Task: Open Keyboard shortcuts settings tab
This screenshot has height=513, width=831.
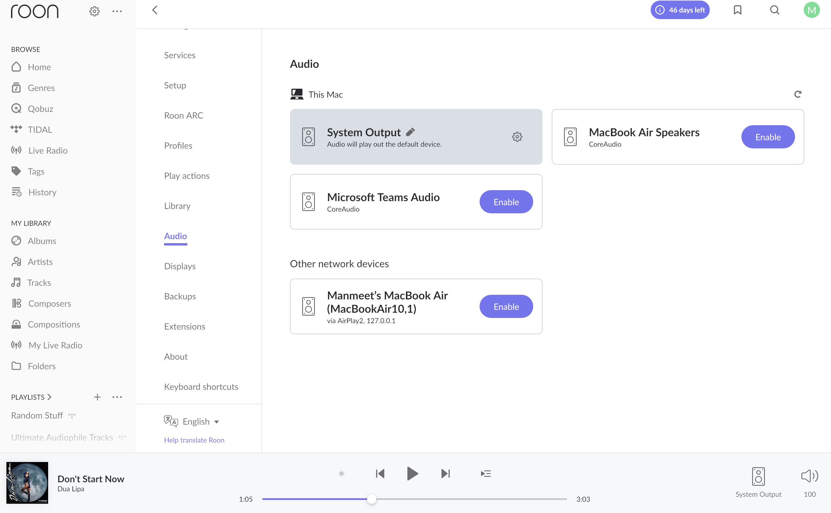Action: coord(201,387)
